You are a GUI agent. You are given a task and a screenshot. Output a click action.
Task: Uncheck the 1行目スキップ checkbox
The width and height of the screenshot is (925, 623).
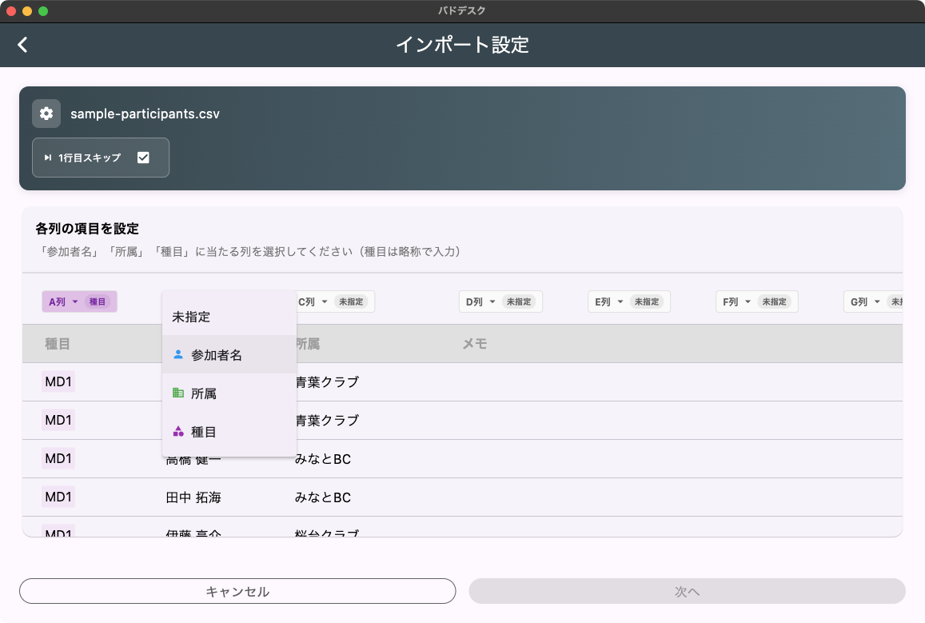[x=143, y=158]
